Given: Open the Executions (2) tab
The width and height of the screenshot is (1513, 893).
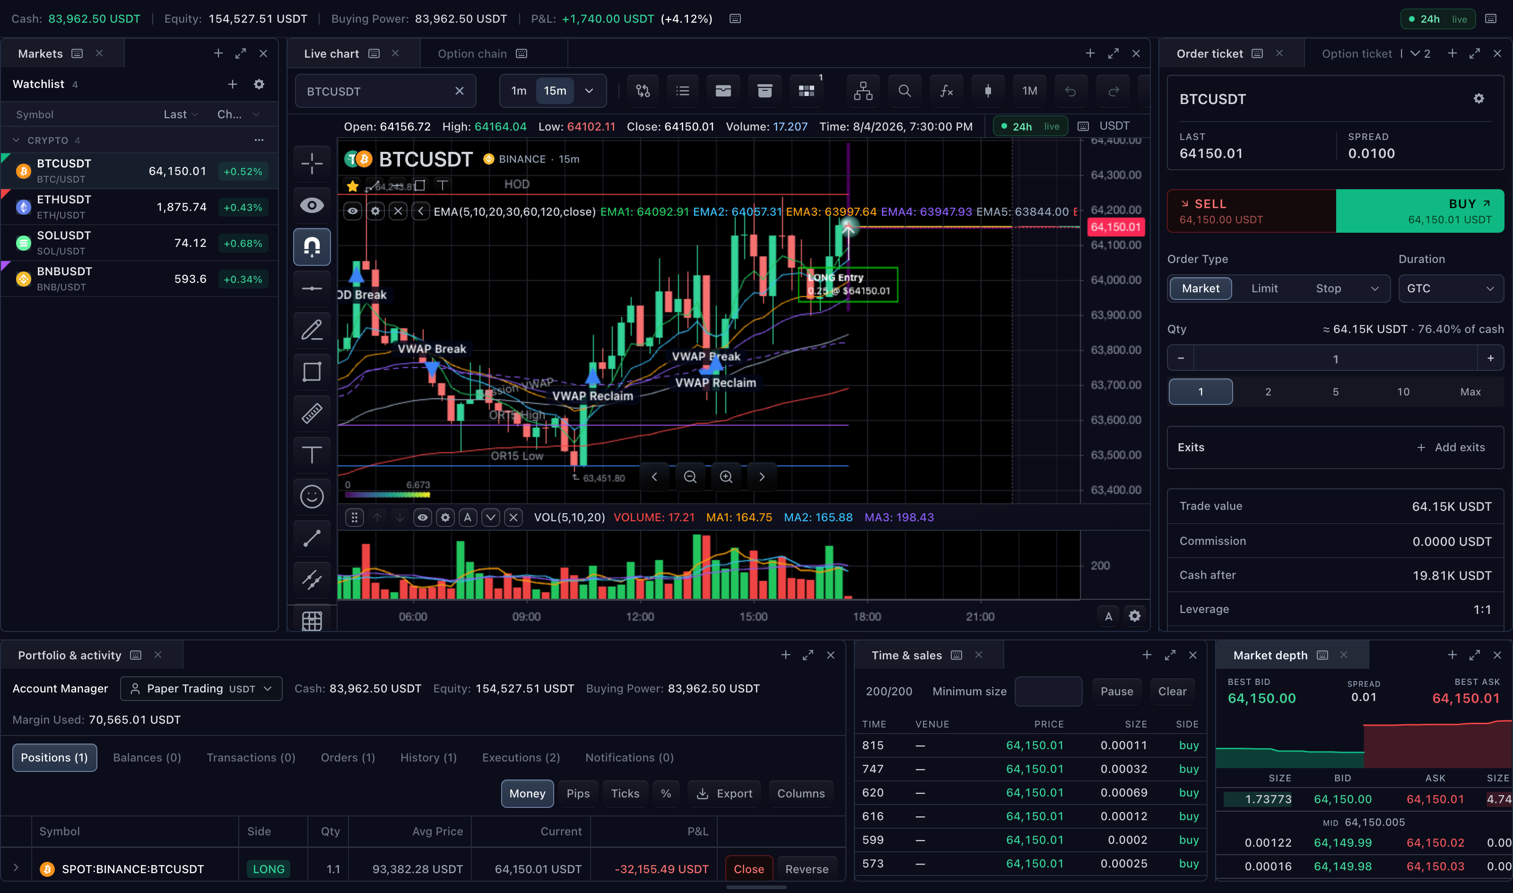Looking at the screenshot, I should [521, 757].
